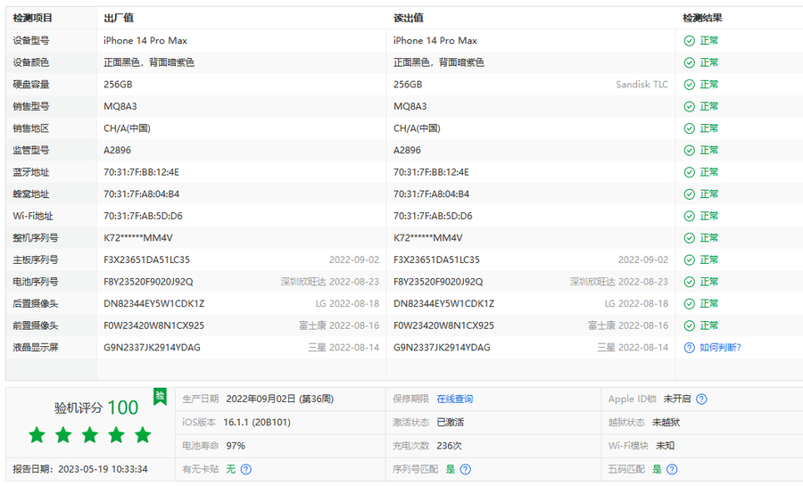Click factory note LG 2022-08-18
This screenshot has height=486, width=803.
(x=347, y=304)
